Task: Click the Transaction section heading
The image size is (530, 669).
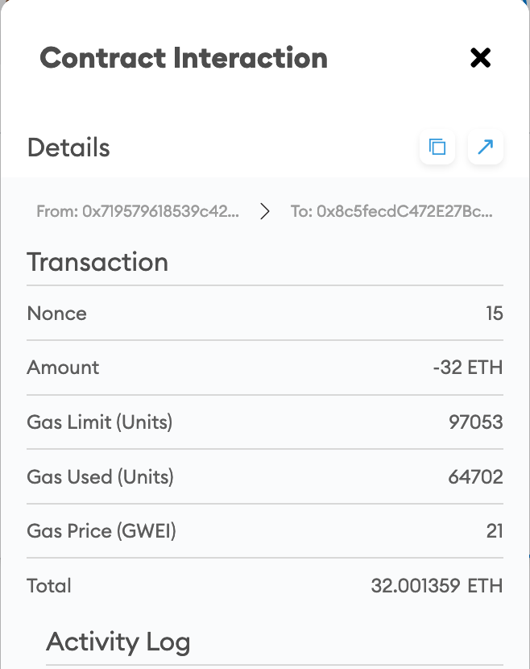Action: 97,262
